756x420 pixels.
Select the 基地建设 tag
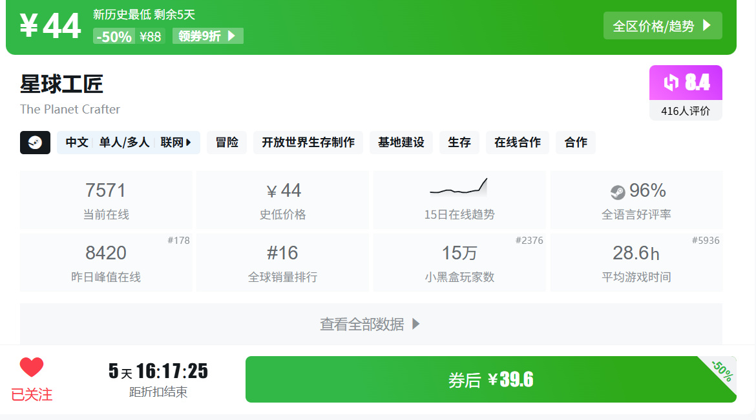coord(401,143)
